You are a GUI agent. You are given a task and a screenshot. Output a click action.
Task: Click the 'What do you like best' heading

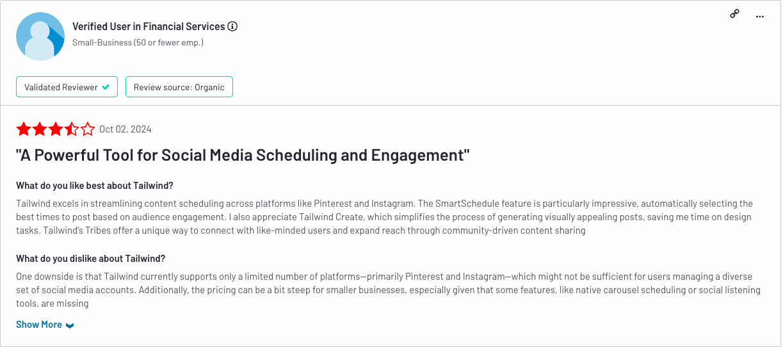pos(95,186)
